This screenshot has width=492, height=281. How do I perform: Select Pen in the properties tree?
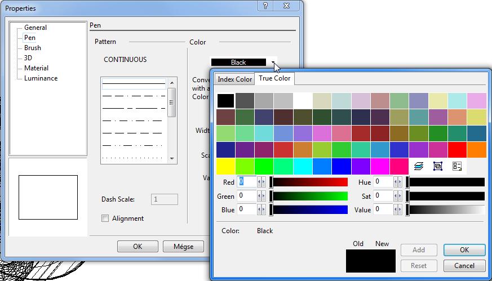[x=30, y=38]
